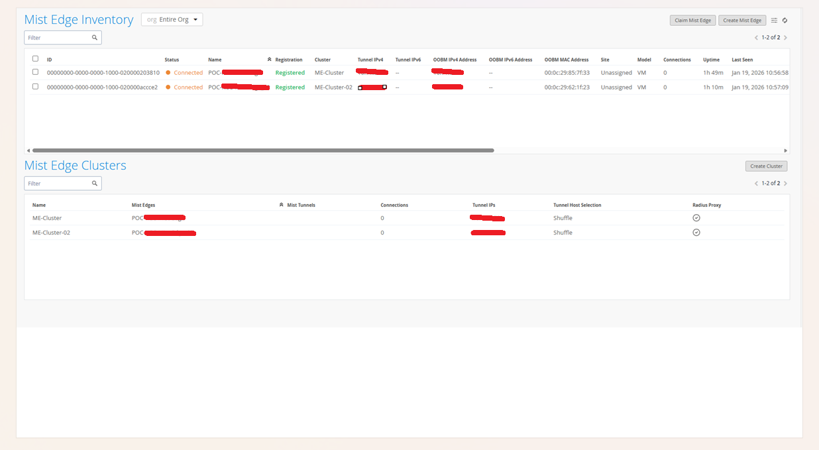Sort inventory by Site column header
This screenshot has width=819, height=450.
pos(605,60)
